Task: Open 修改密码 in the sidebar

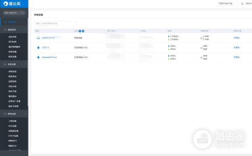Action: 12,77
